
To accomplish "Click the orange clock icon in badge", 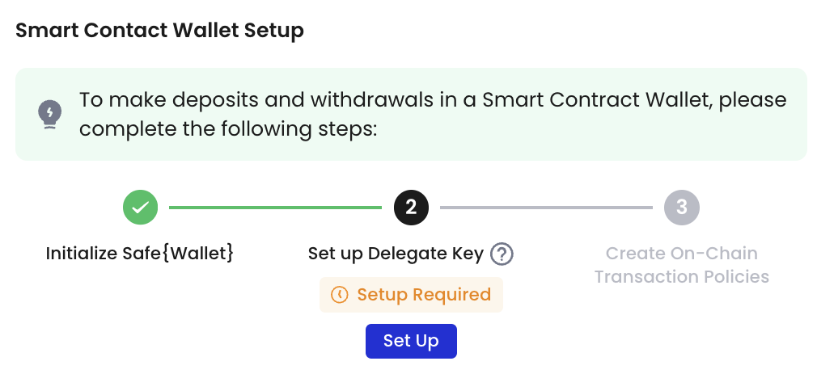I will click(x=340, y=295).
